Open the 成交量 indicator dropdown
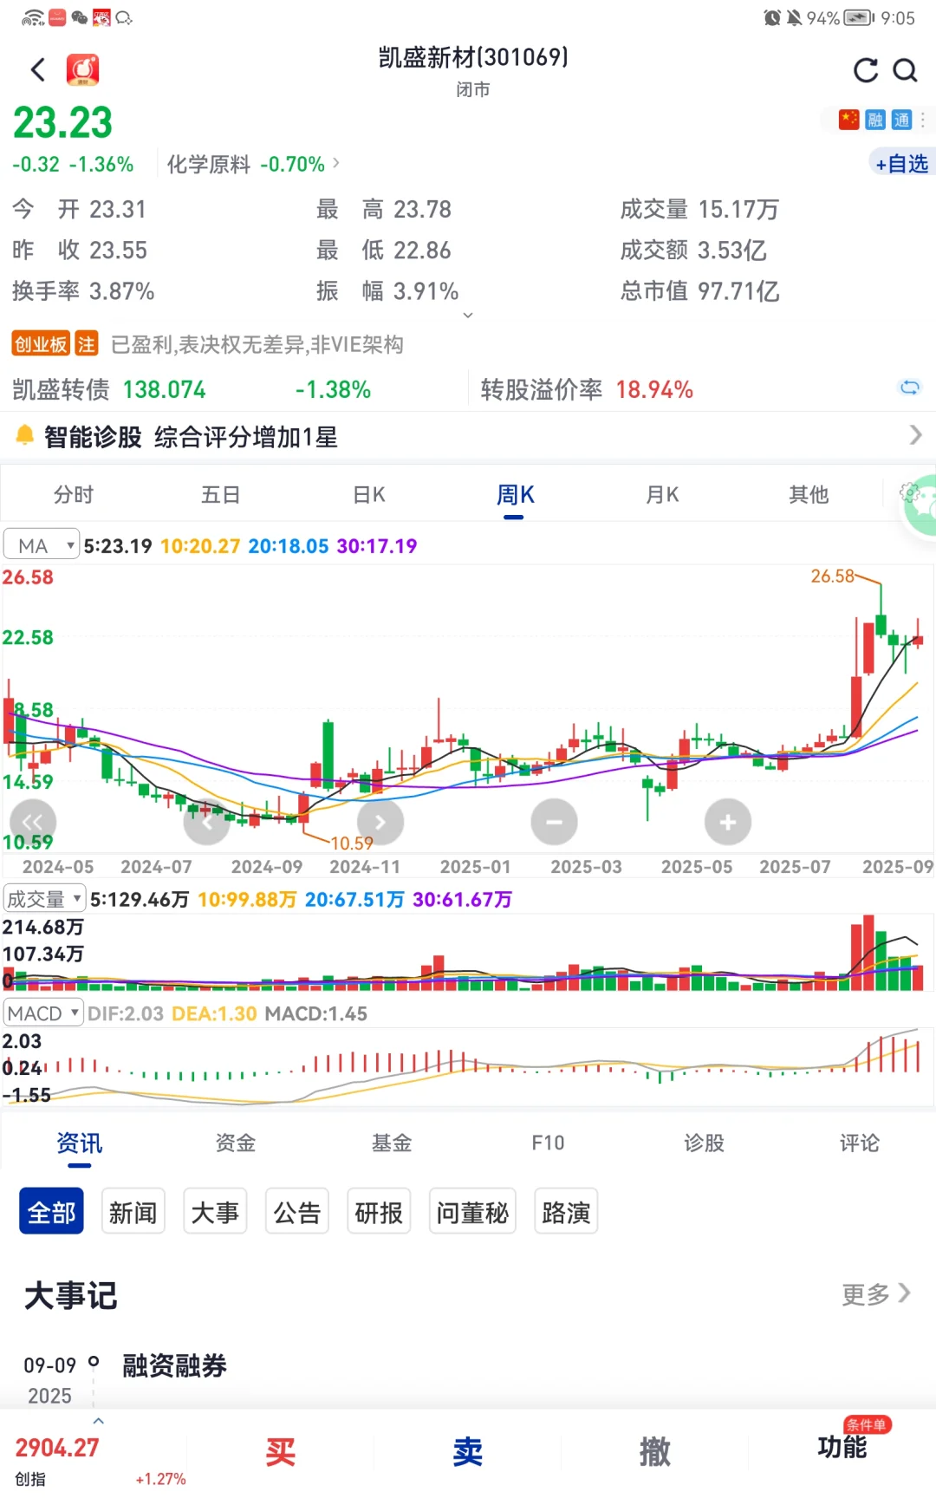The width and height of the screenshot is (936, 1498). (44, 899)
